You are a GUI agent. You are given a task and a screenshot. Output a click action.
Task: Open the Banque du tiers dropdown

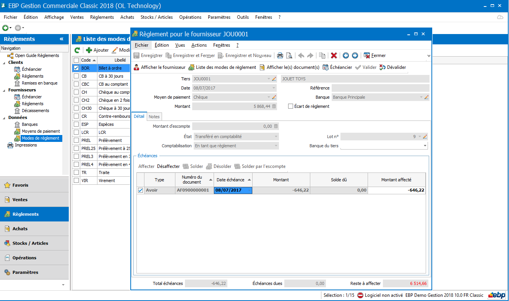pos(424,145)
